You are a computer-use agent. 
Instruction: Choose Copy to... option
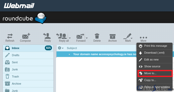(x=154, y=80)
